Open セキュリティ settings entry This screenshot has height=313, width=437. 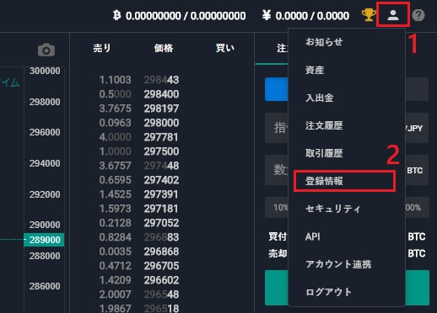(x=333, y=209)
